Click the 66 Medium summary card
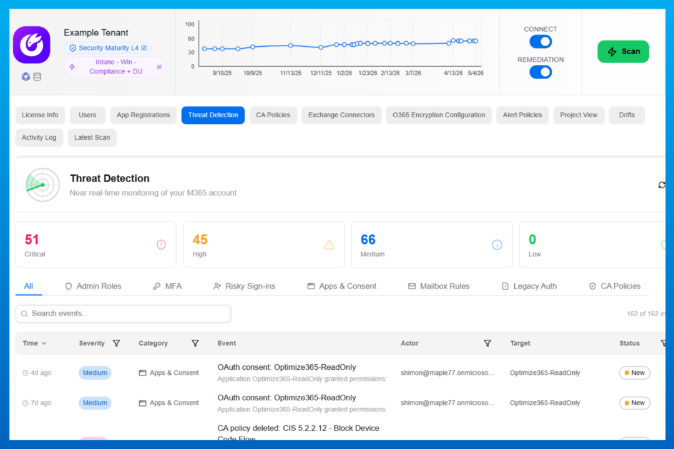The image size is (674, 449). pos(432,245)
